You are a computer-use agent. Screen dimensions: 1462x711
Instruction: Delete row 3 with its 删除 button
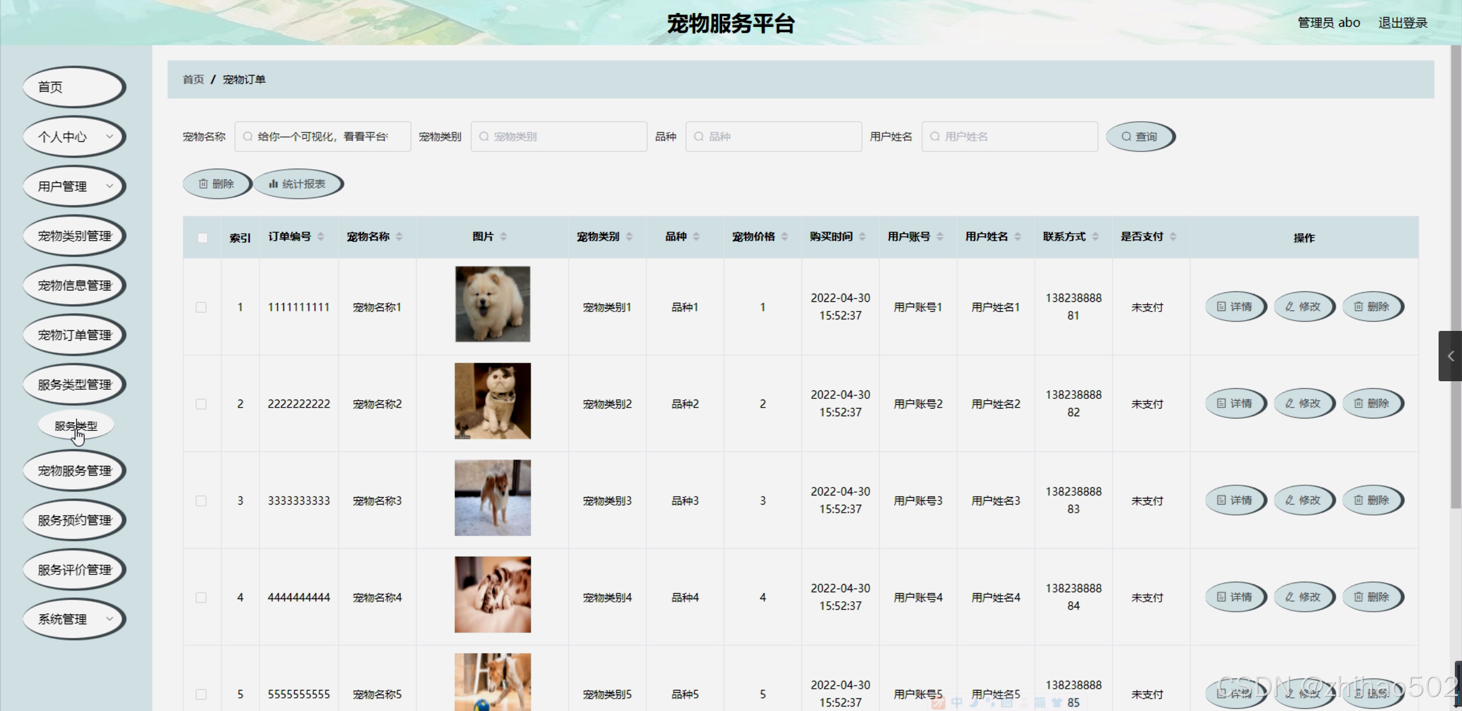[x=1372, y=500]
